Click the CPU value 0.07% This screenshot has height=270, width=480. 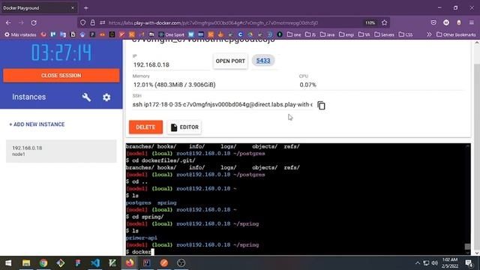point(307,85)
